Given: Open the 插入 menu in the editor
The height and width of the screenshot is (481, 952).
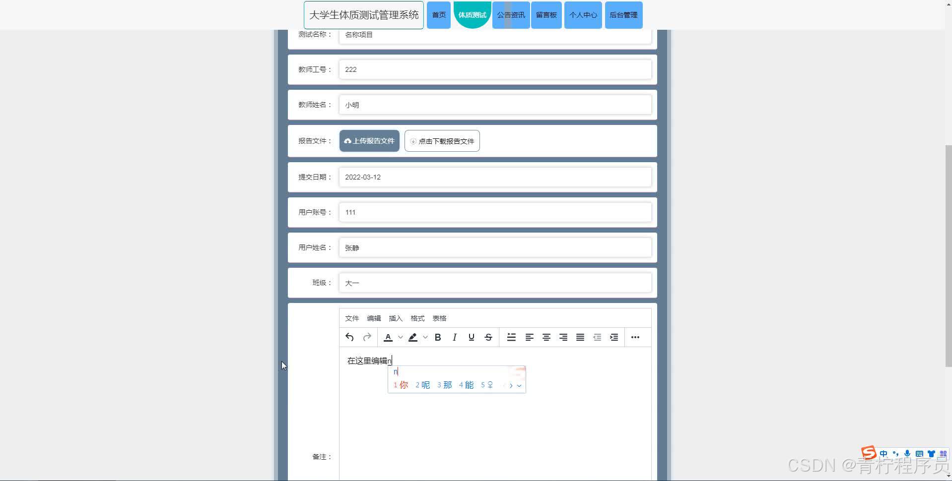Looking at the screenshot, I should pyautogui.click(x=395, y=318).
